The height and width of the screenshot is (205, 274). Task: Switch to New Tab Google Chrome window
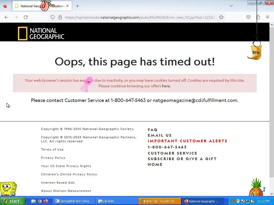click(x=159, y=201)
